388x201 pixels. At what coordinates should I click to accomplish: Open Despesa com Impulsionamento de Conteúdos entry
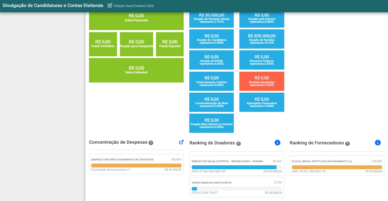point(136,164)
